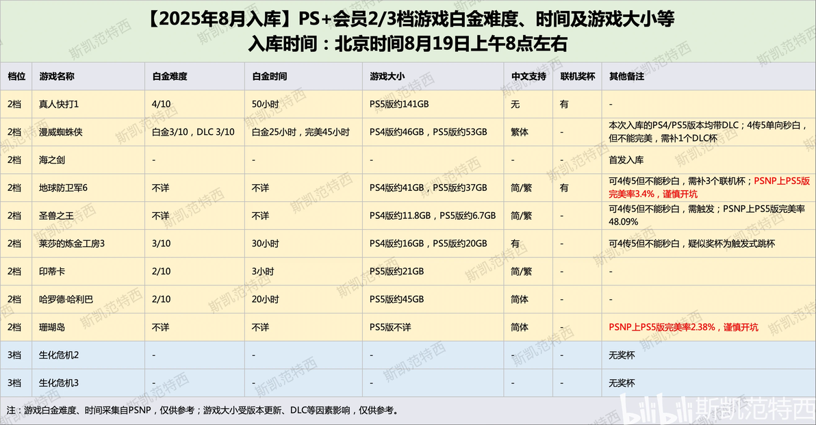This screenshot has height=425, width=816.
Task: Select the game name '珊瑚岛'
Action: 52,327
